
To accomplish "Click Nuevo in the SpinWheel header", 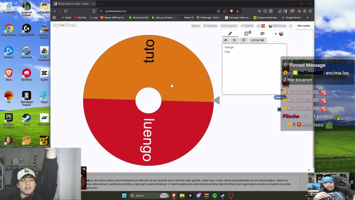I will tap(196, 26).
